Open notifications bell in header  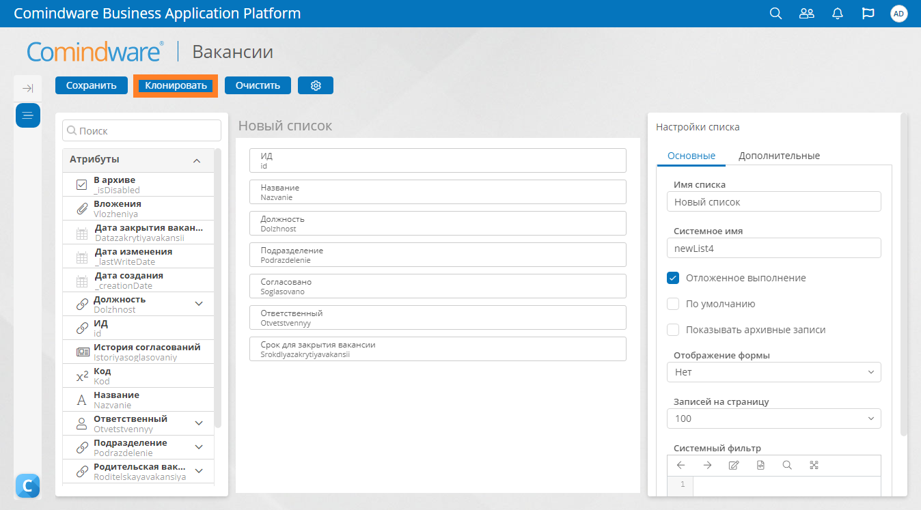point(838,14)
